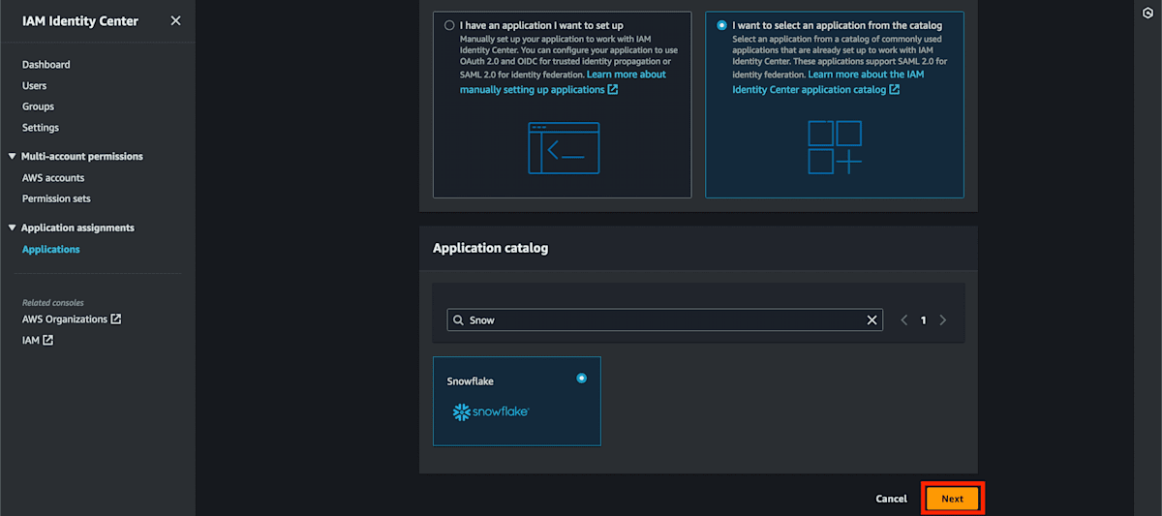Image resolution: width=1162 pixels, height=516 pixels.
Task: Click the manual setup console window illustration
Action: 564,148
